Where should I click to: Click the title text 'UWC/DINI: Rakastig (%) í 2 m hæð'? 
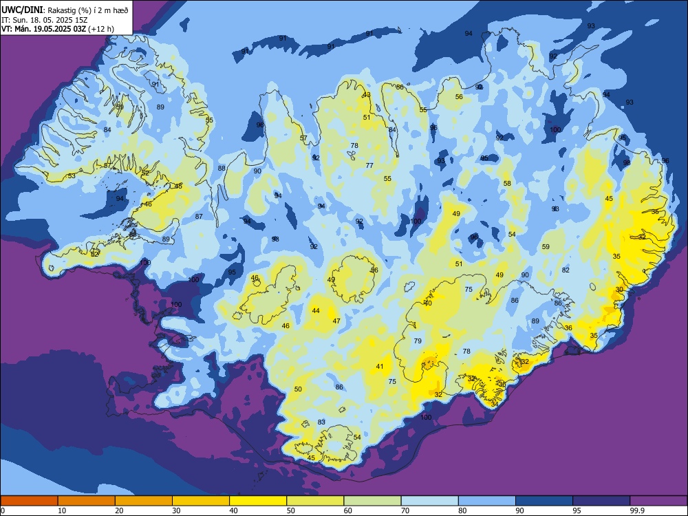click(65, 10)
